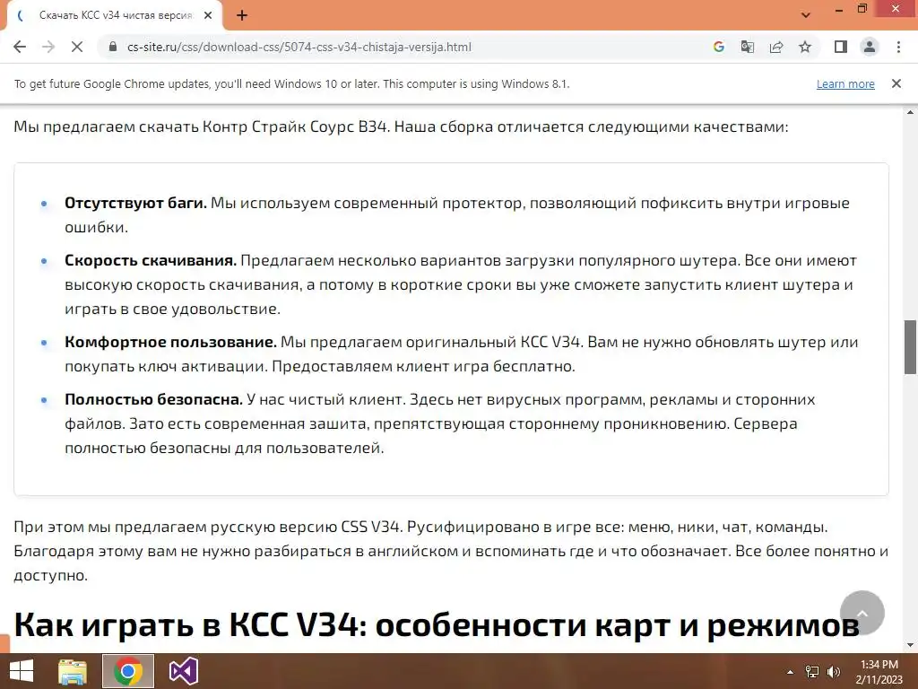Open the network tray icon
This screenshot has height=689, width=918.
click(x=812, y=672)
